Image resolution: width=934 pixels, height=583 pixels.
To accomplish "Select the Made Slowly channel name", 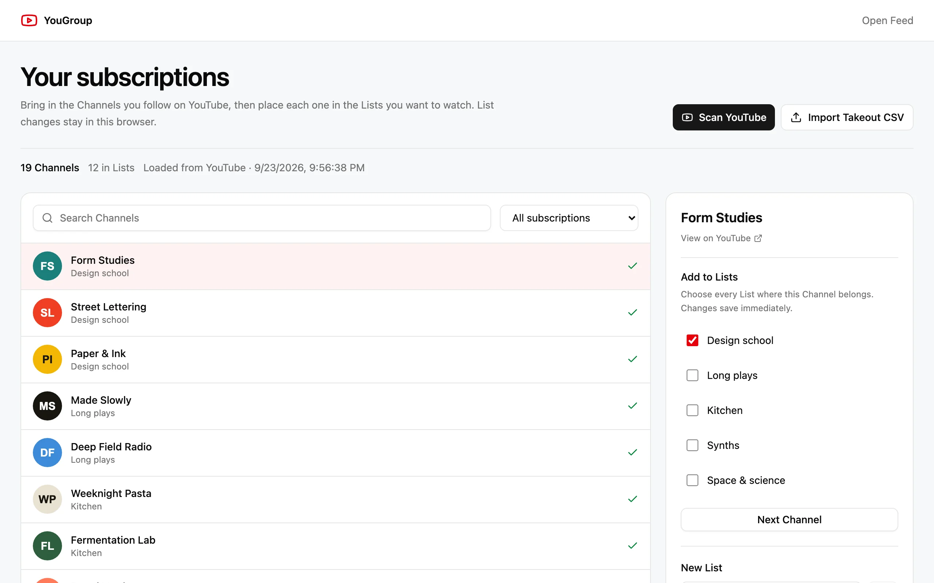I will click(x=101, y=400).
